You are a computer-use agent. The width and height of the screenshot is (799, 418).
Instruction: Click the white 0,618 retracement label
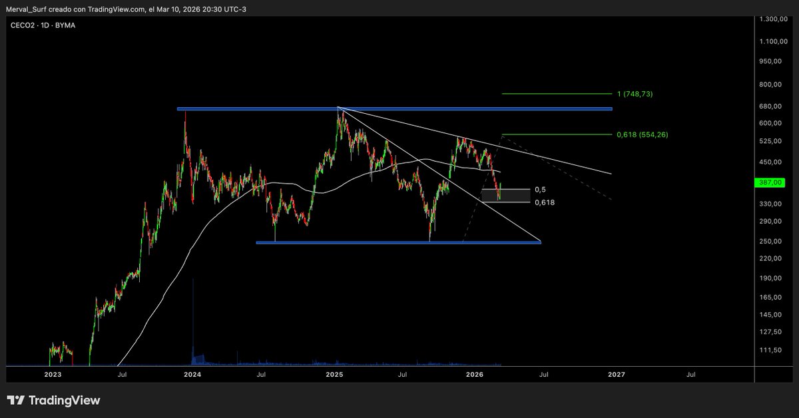coord(544,202)
